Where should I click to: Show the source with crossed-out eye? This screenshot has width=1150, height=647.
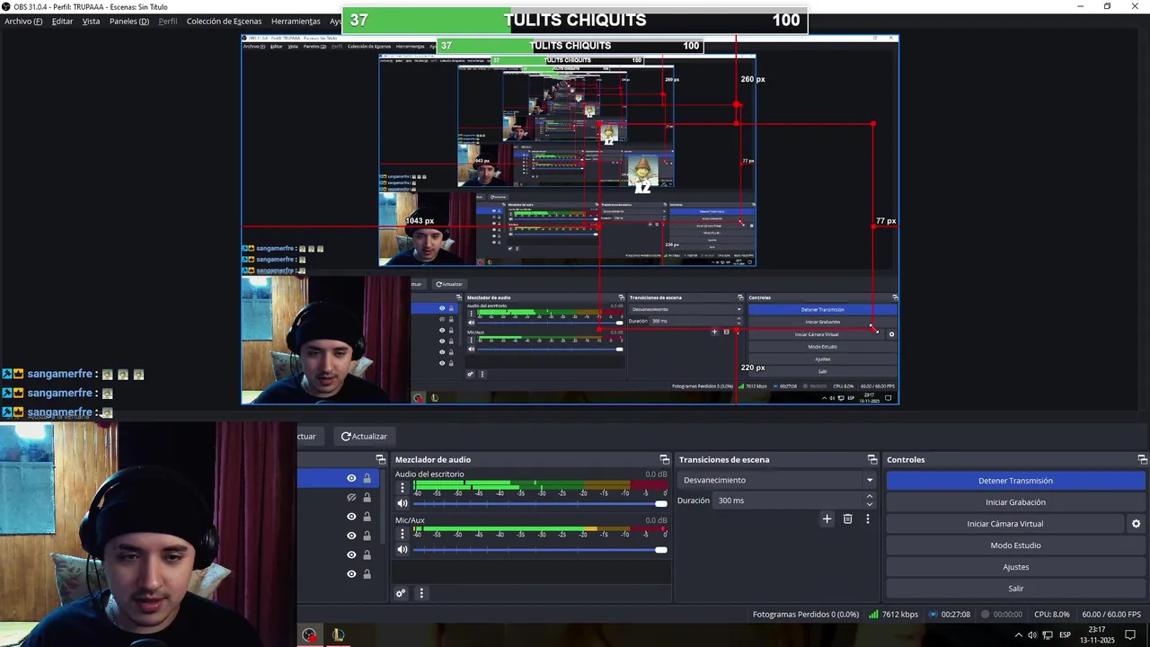[351, 497]
